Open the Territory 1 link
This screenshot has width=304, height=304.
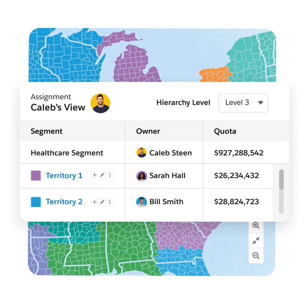(64, 175)
